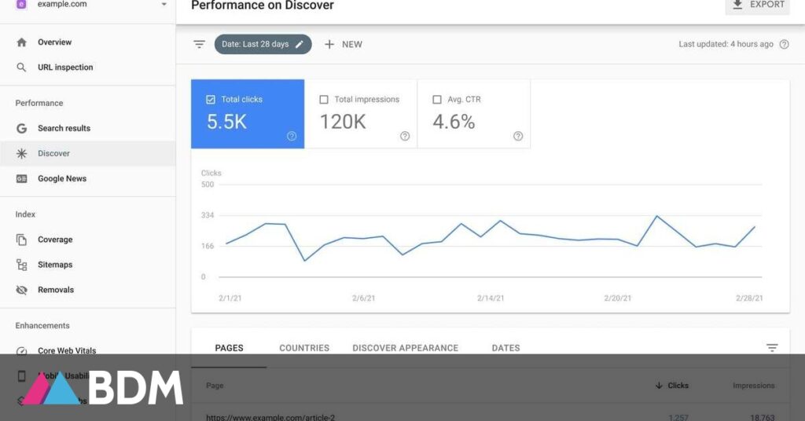This screenshot has width=805, height=421.
Task: Switch to the PAGES tab
Action: (x=229, y=348)
